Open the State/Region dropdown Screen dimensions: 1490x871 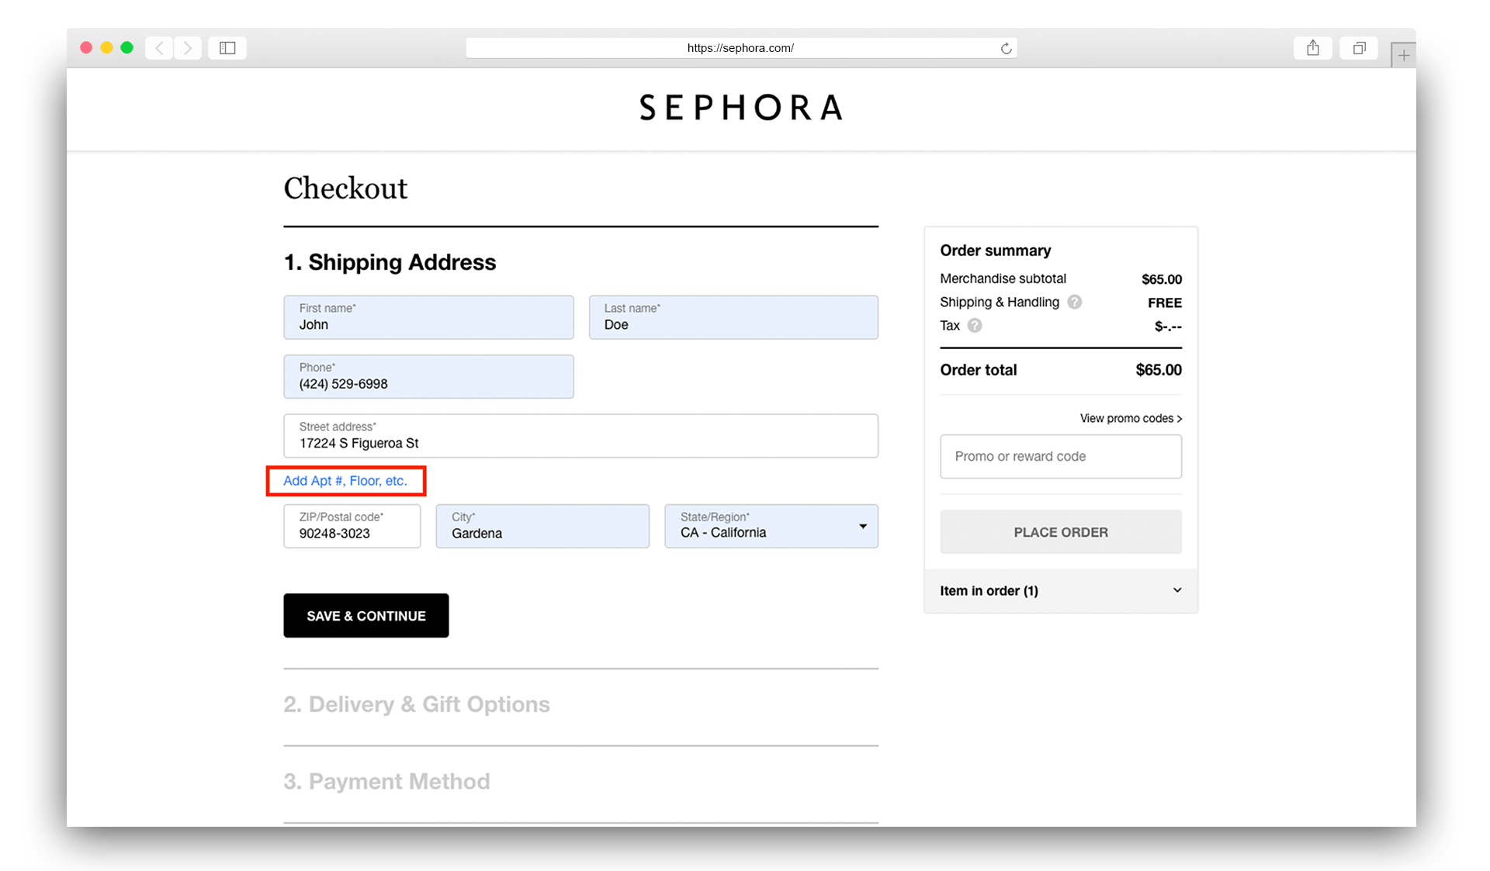[862, 526]
